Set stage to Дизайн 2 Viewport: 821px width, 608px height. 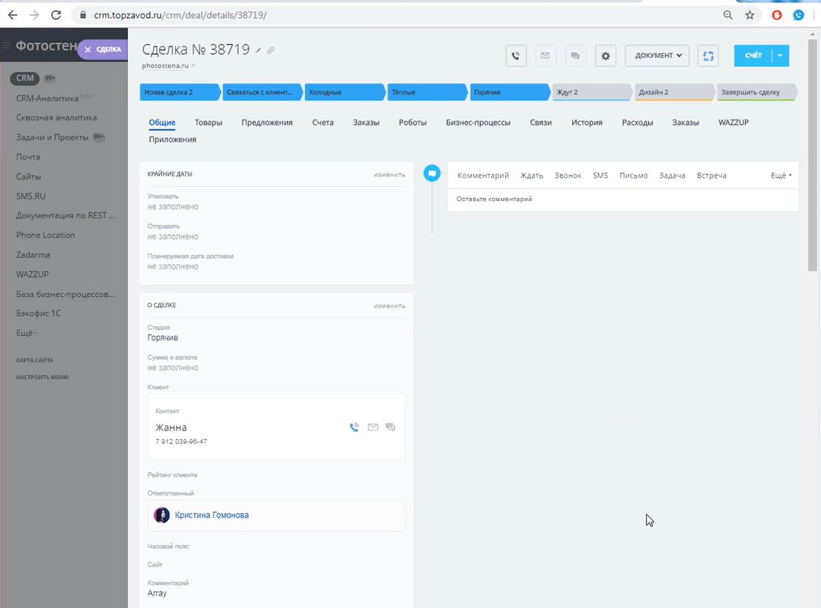pos(674,92)
